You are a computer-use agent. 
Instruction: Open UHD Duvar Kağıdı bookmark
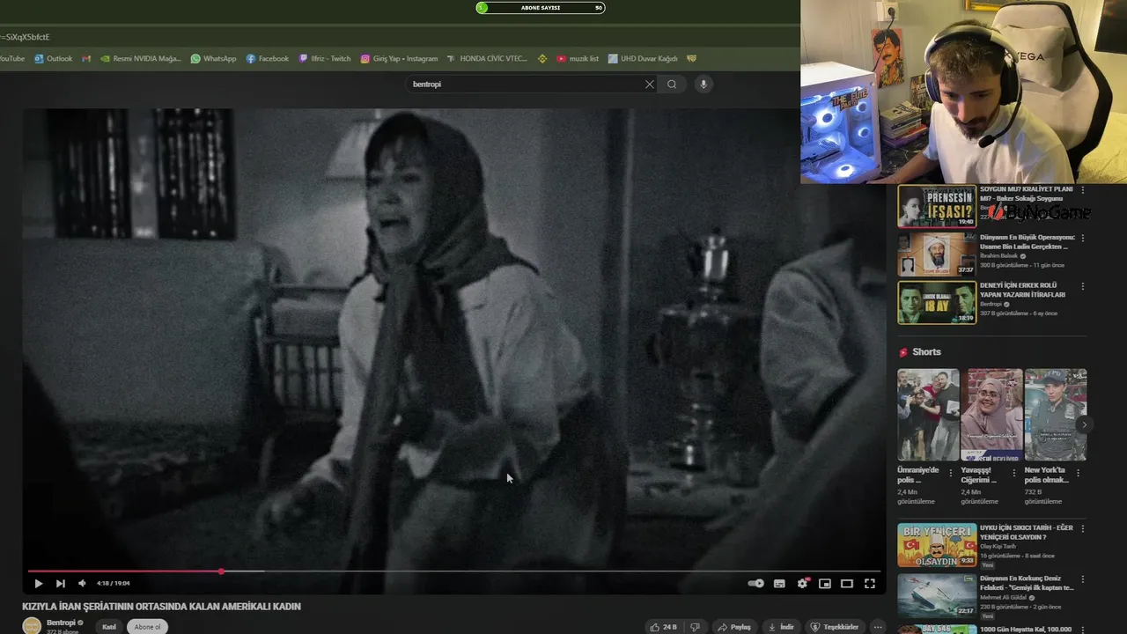(x=643, y=59)
